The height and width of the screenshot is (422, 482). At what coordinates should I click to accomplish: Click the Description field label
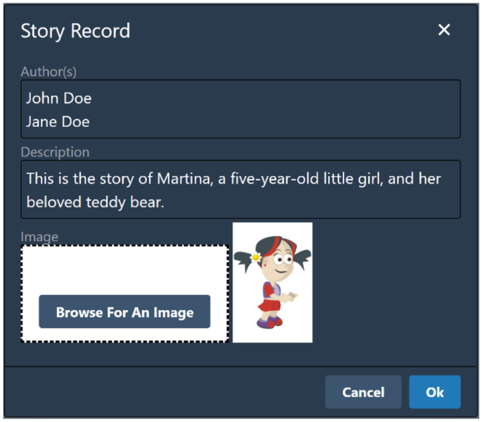click(55, 152)
